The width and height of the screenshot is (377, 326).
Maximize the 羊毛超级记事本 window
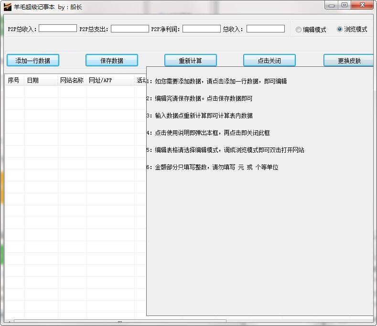345,5
